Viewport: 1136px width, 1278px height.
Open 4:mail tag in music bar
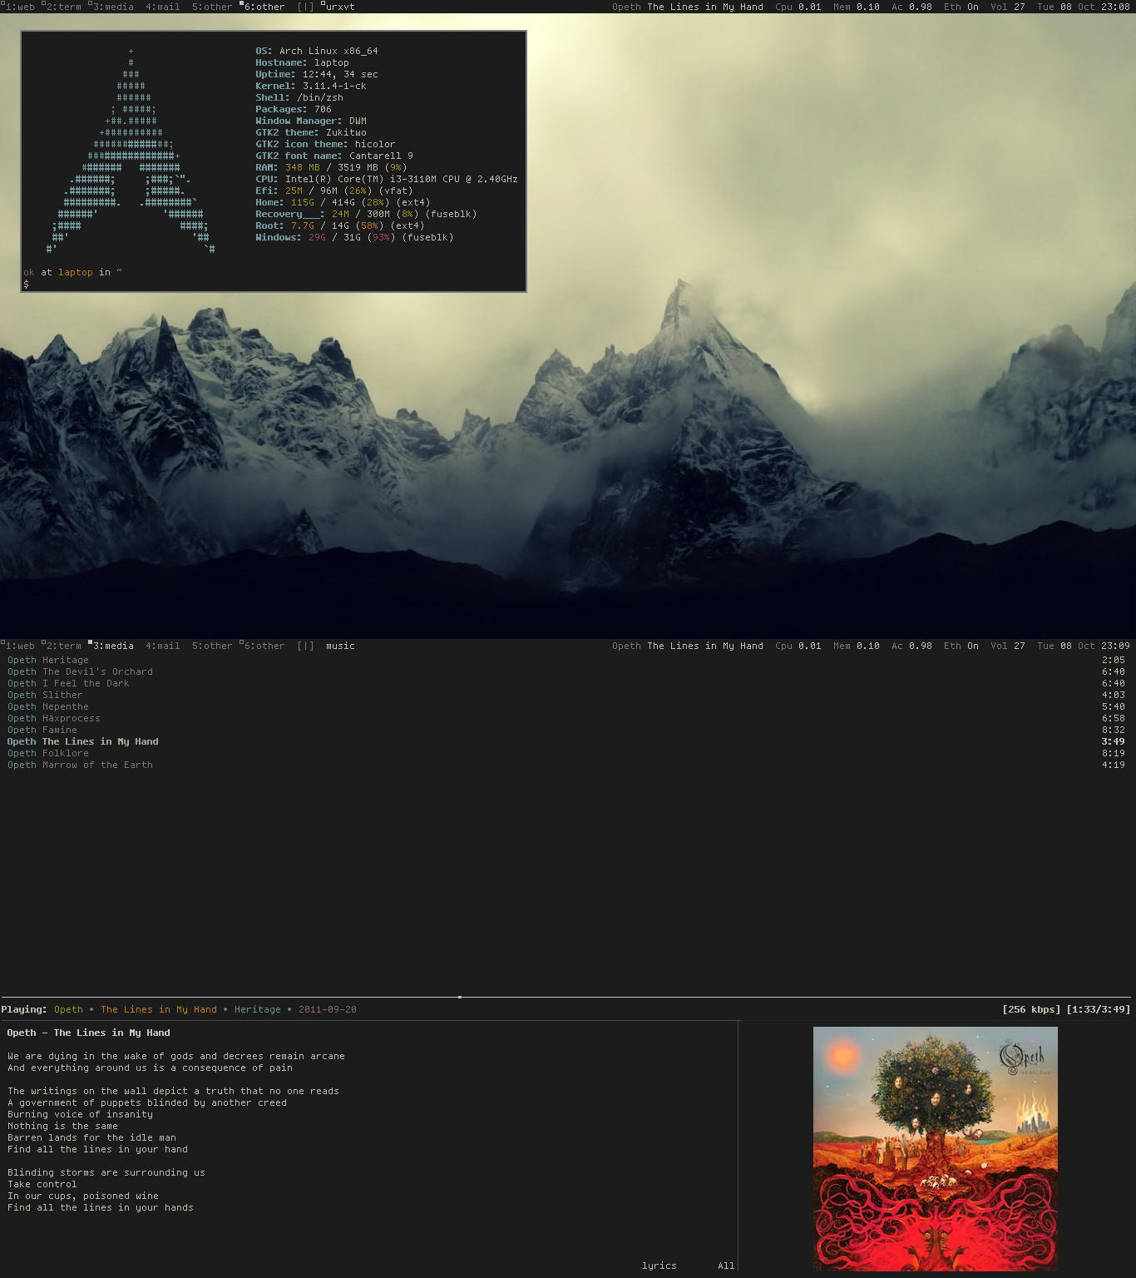point(163,646)
